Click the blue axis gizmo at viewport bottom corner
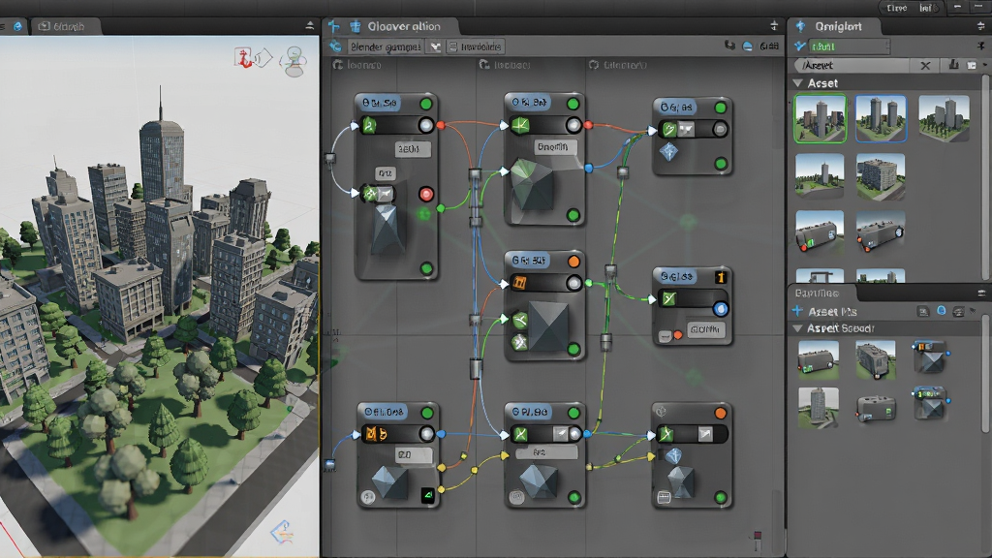Image resolution: width=992 pixels, height=558 pixels. pyautogui.click(x=283, y=532)
